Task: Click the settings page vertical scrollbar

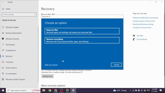Action: pos(164,45)
